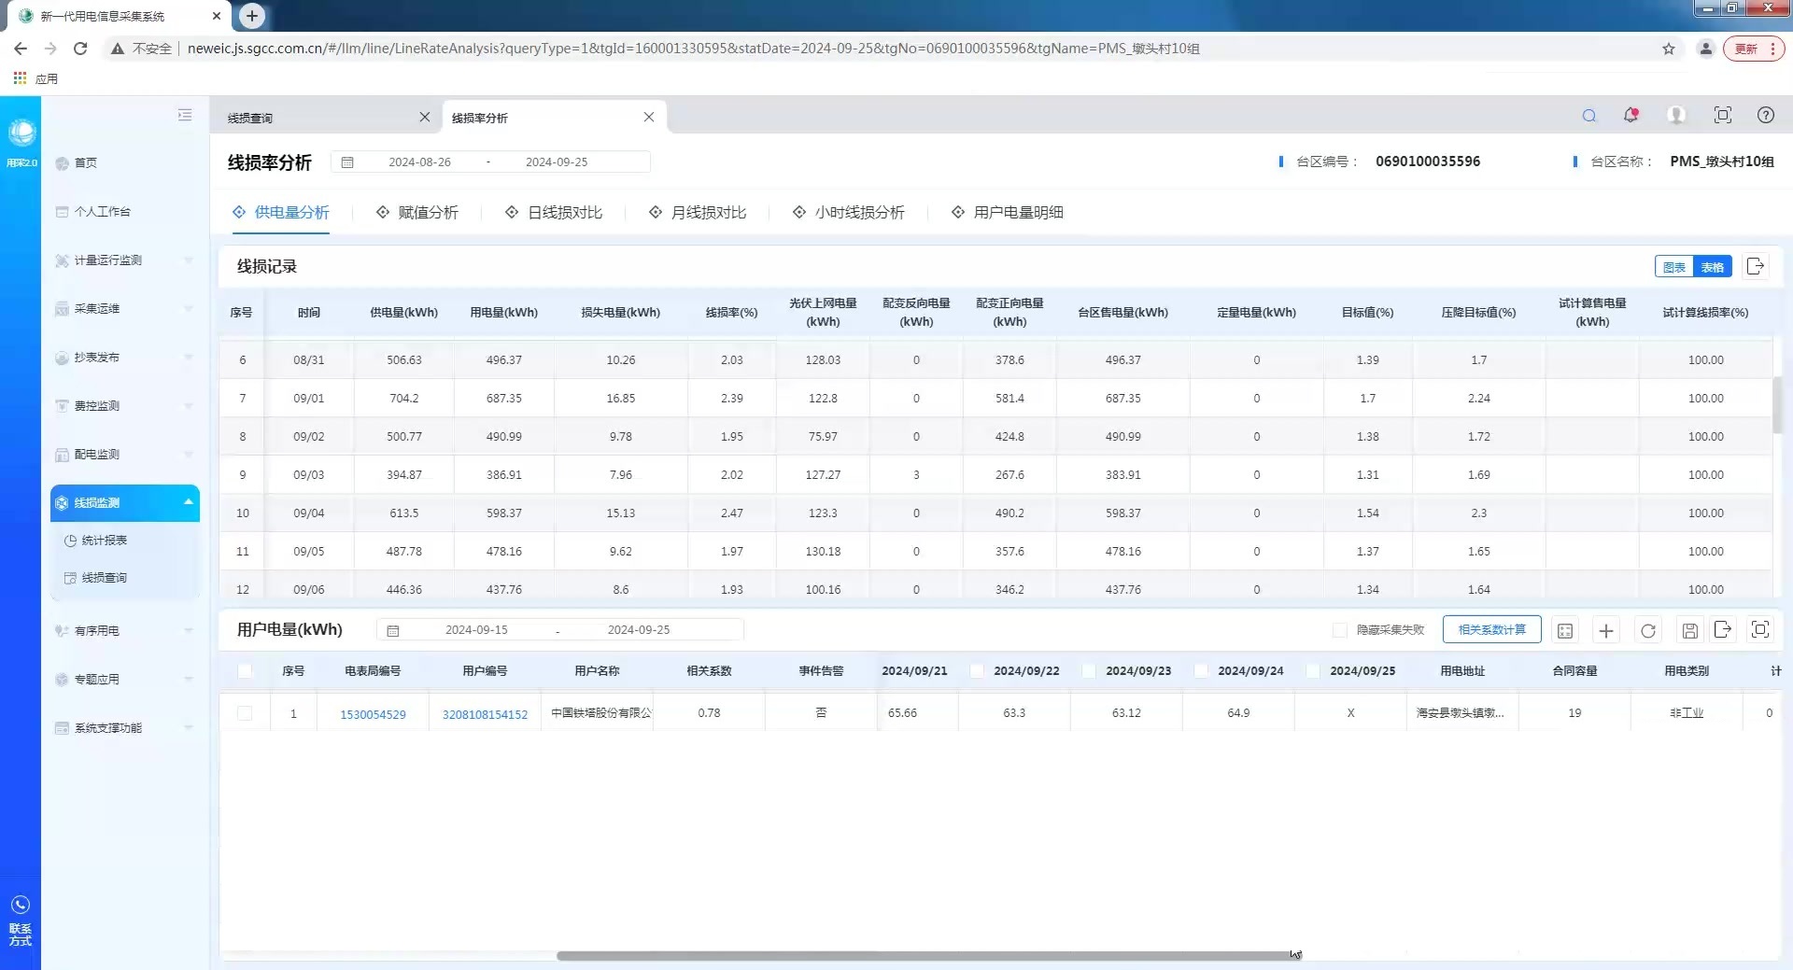The width and height of the screenshot is (1793, 970).
Task: Click the save icon in user electricity toolbar
Action: coord(1689,631)
